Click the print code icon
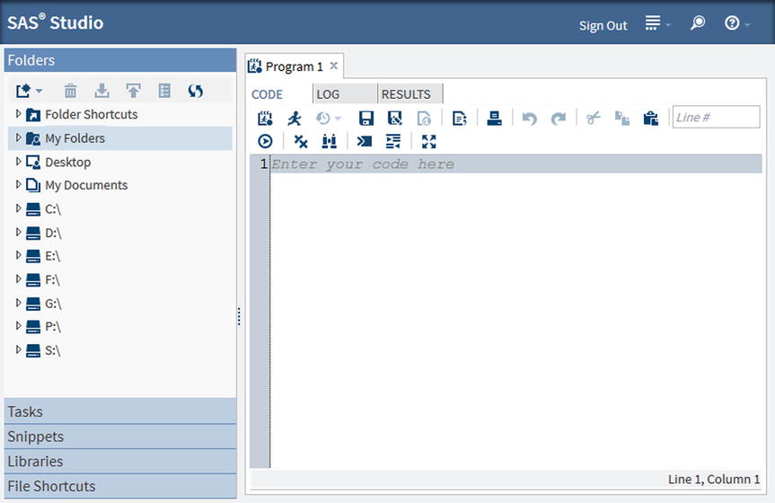The width and height of the screenshot is (775, 503). [x=494, y=119]
